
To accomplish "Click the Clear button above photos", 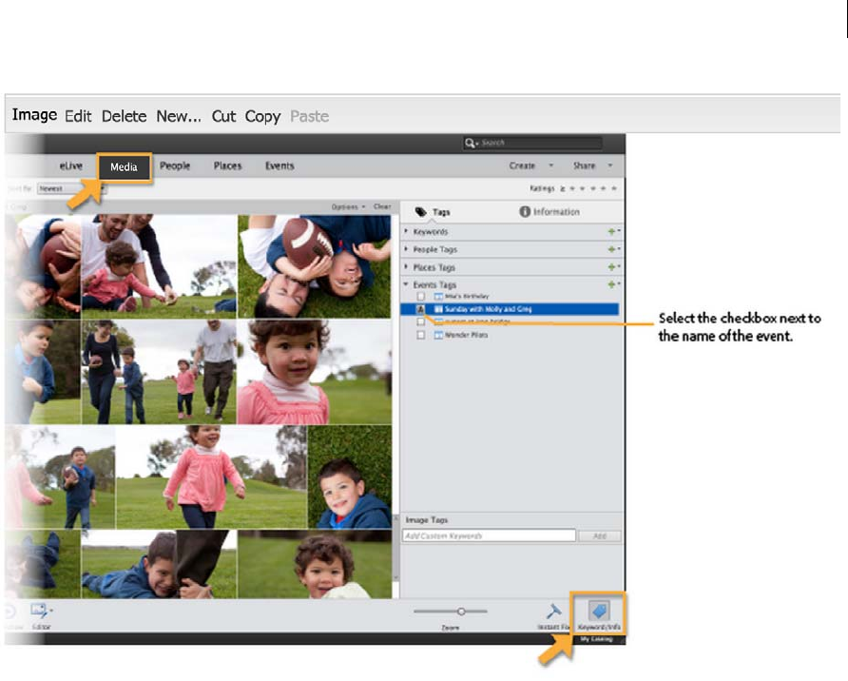I will [x=382, y=206].
